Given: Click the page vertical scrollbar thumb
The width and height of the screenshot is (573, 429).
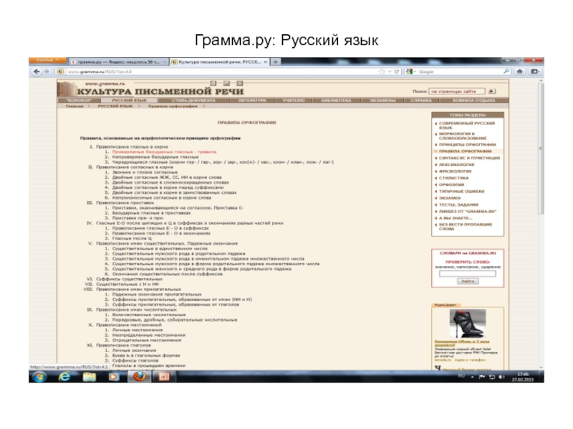Looking at the screenshot, I should point(541,148).
